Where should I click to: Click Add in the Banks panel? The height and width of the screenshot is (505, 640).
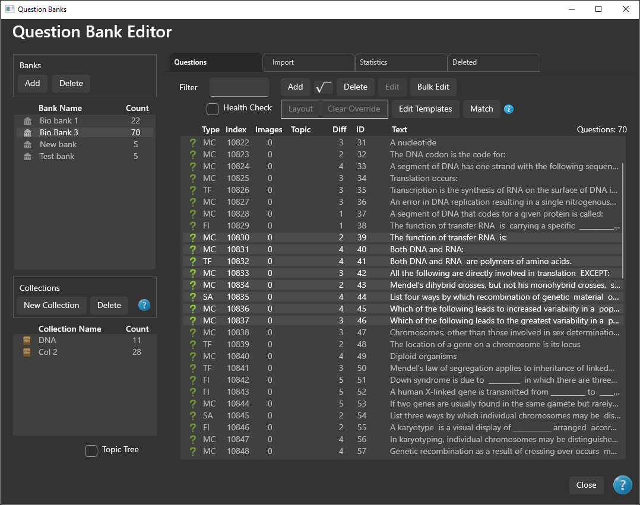click(x=32, y=83)
